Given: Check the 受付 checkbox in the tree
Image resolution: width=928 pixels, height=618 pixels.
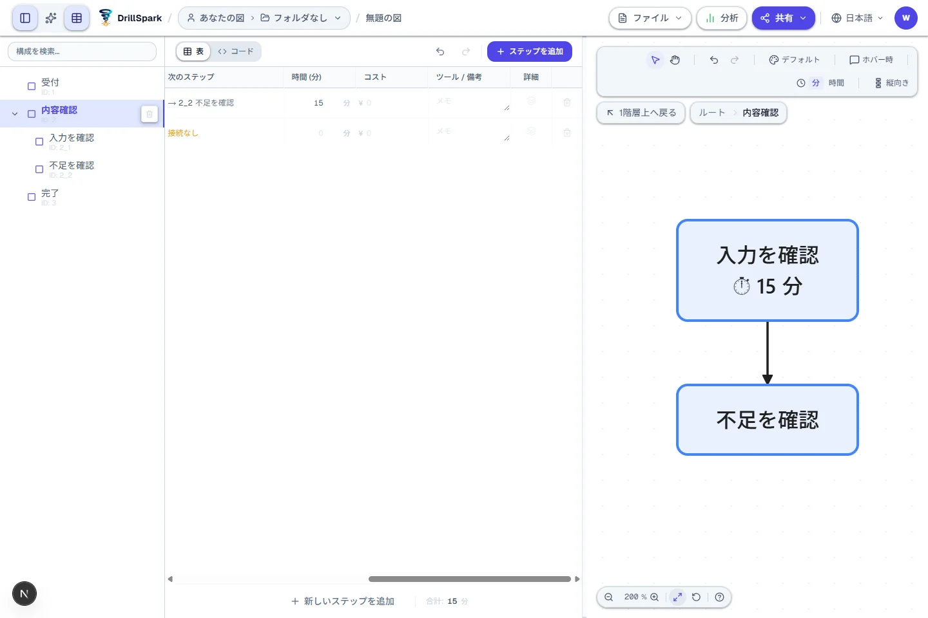Looking at the screenshot, I should (32, 86).
